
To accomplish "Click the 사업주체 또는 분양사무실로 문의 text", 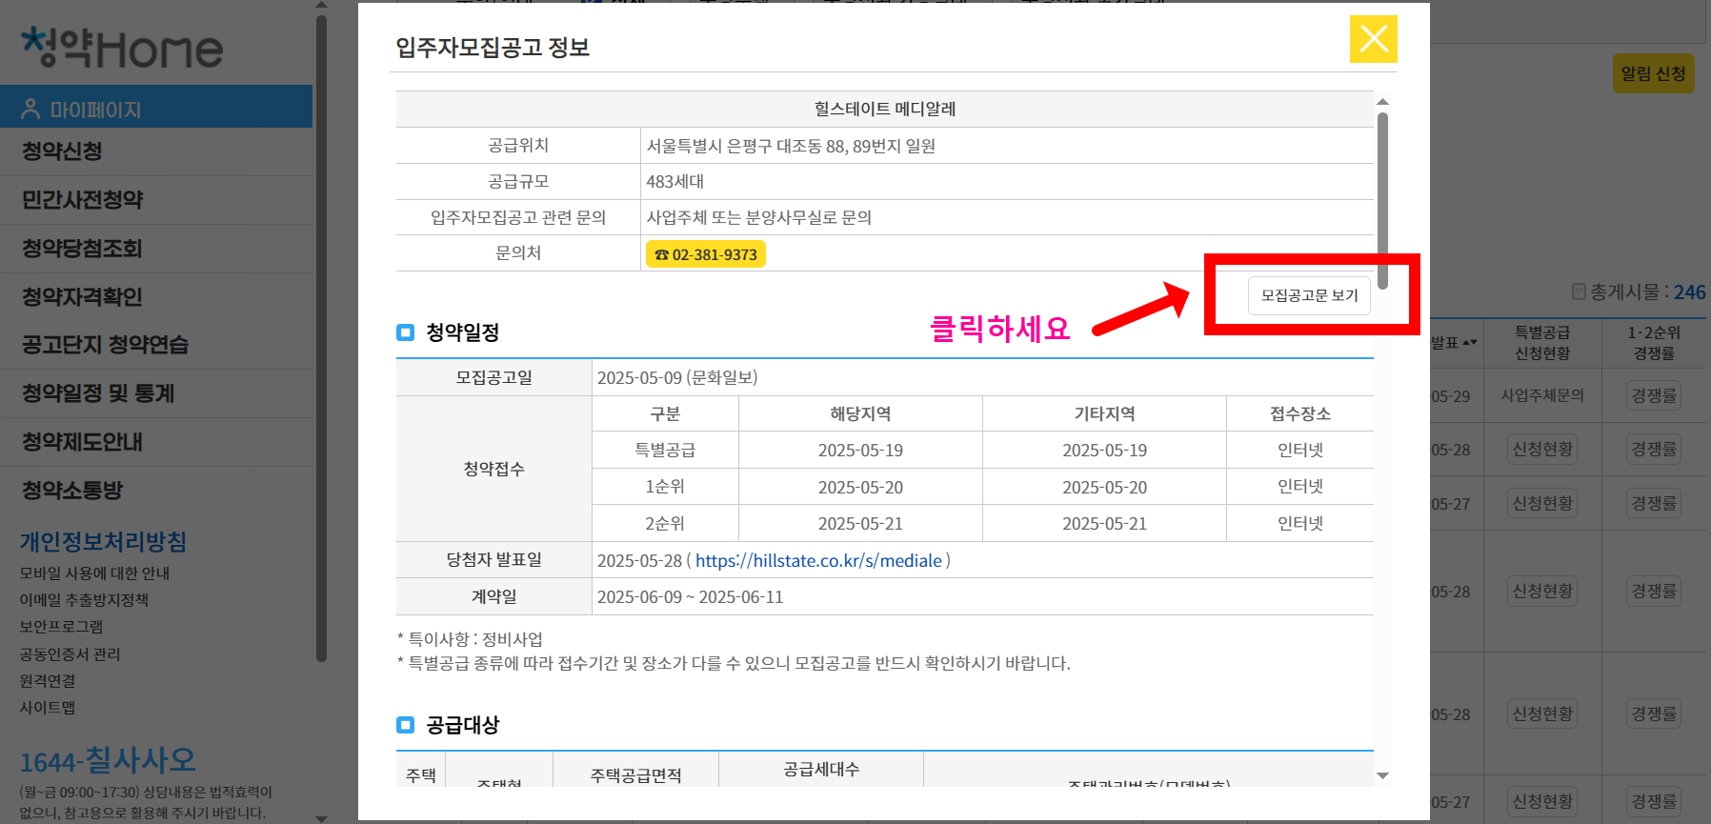I will tap(759, 217).
